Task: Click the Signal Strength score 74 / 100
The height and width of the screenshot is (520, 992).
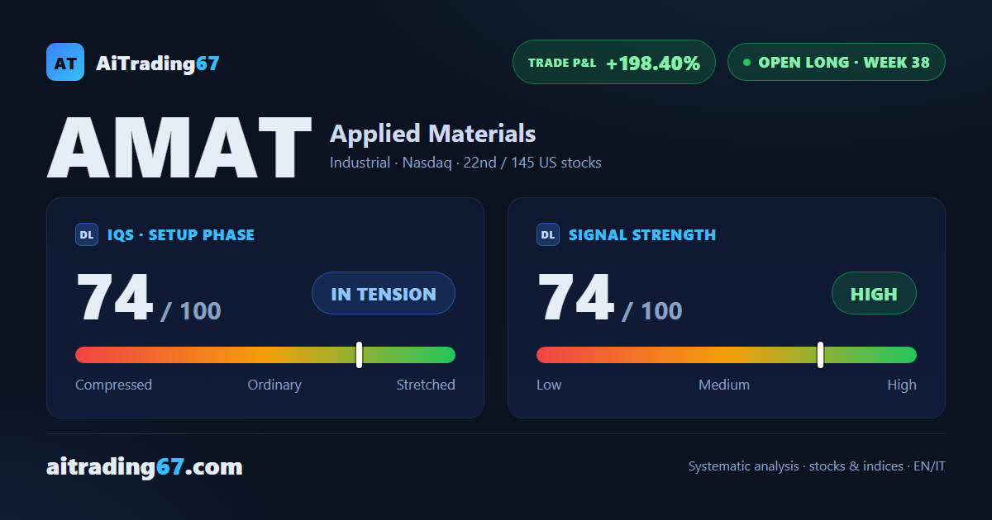Action: [610, 298]
